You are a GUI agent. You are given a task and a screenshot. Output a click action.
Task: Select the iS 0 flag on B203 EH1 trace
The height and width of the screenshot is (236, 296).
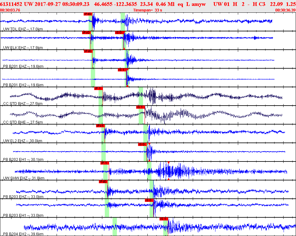tap(149, 200)
